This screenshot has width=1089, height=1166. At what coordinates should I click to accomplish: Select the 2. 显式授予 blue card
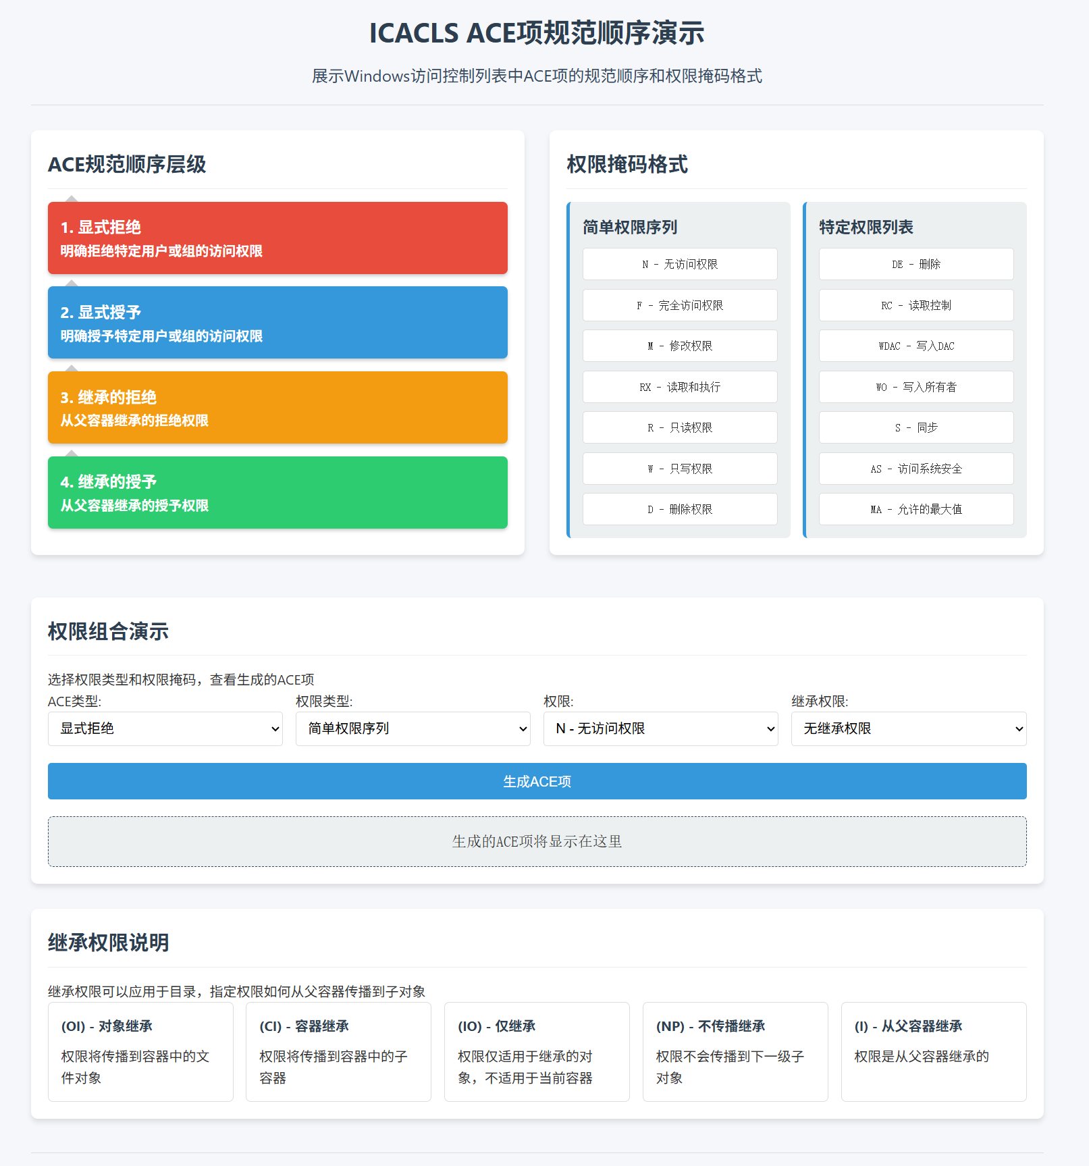(x=277, y=323)
